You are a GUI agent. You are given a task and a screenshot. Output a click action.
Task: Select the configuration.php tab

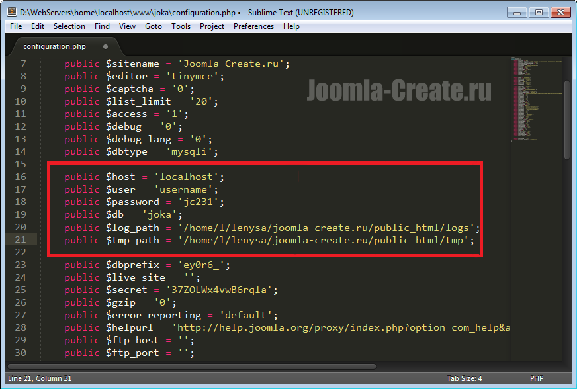point(54,47)
